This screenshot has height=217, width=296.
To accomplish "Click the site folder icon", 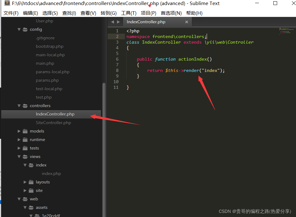I will click(x=31, y=191).
